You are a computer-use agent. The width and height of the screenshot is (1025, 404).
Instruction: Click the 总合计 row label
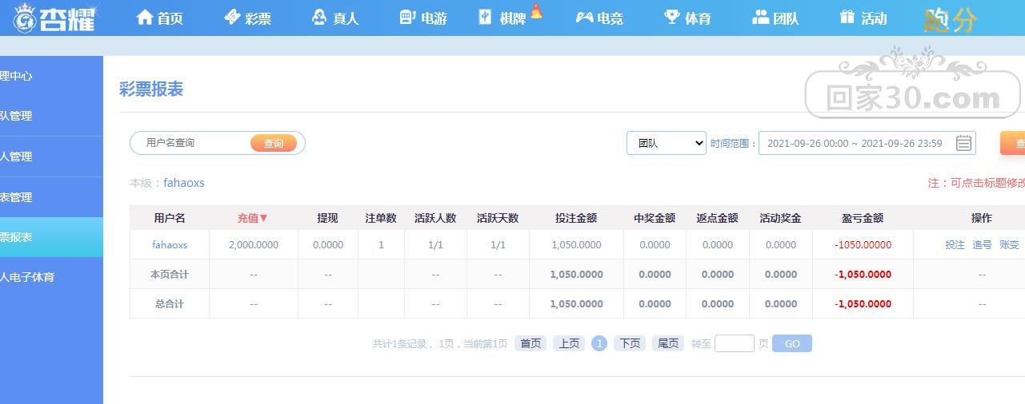click(x=170, y=304)
